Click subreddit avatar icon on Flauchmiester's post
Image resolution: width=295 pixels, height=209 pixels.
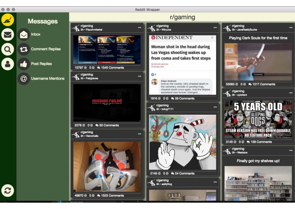pyautogui.click(x=76, y=28)
